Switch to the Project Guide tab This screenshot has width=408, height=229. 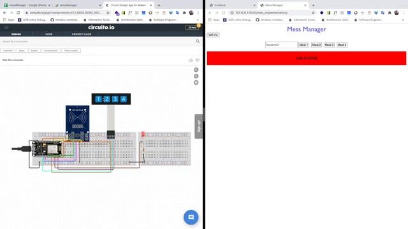click(82, 34)
